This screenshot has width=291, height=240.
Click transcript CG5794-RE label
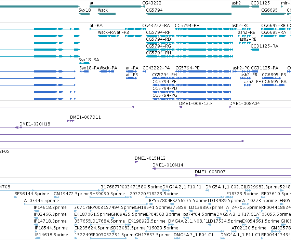coord(187,26)
